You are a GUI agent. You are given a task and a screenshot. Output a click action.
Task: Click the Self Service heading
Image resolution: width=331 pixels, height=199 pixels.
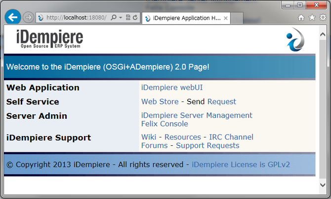point(33,101)
